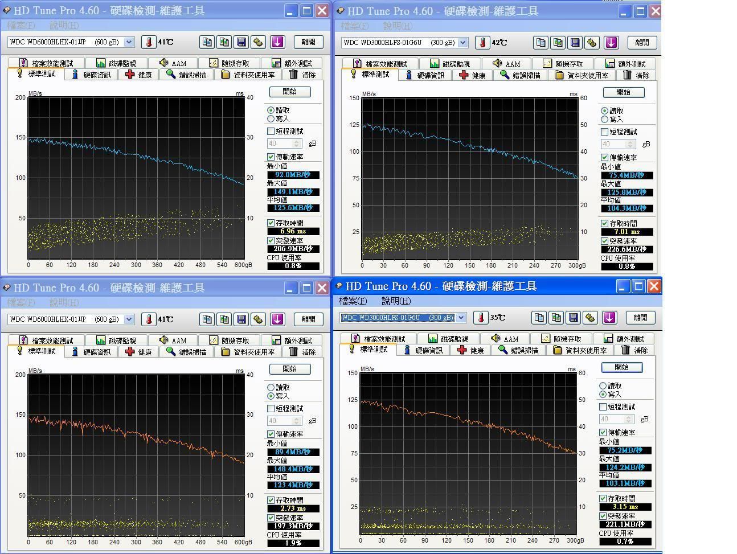Short-stroke gB stepper arrows in 300 GB write-test window

click(629, 419)
